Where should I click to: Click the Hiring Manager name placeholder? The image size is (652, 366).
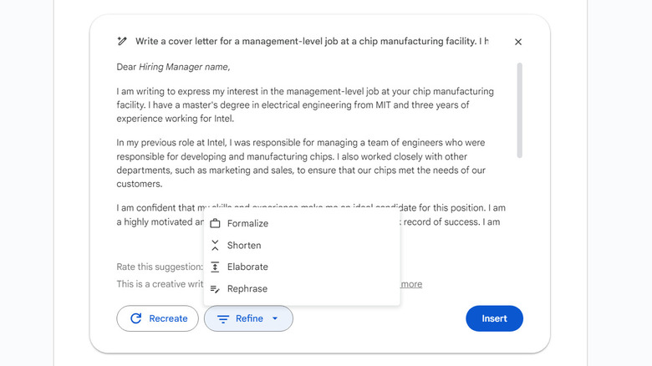[183, 67]
